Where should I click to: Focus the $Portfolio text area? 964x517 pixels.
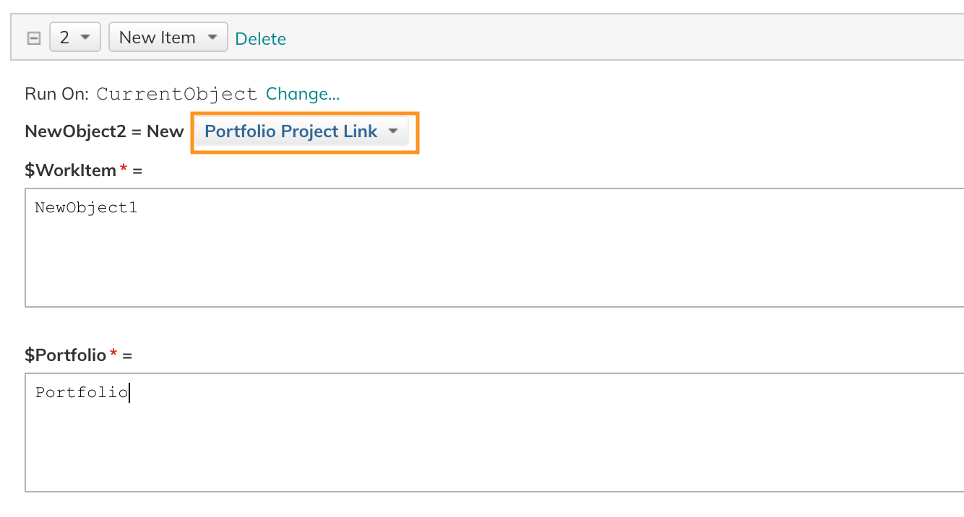(x=494, y=433)
